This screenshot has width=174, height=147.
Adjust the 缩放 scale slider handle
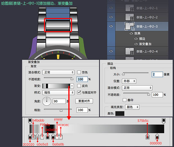coord(61,110)
